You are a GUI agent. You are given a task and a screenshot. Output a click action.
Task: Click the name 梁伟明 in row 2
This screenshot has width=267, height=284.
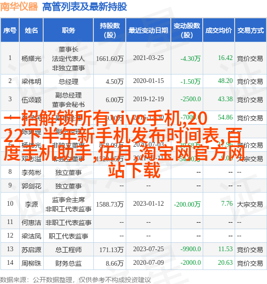tap(31, 82)
